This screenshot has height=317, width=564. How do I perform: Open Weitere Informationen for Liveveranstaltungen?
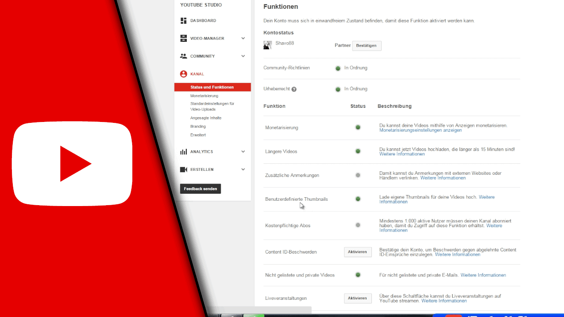444,301
